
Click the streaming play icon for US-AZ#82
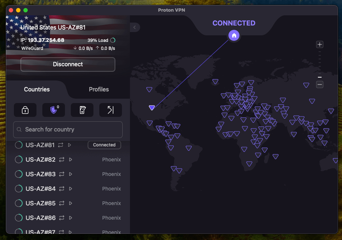click(x=70, y=160)
